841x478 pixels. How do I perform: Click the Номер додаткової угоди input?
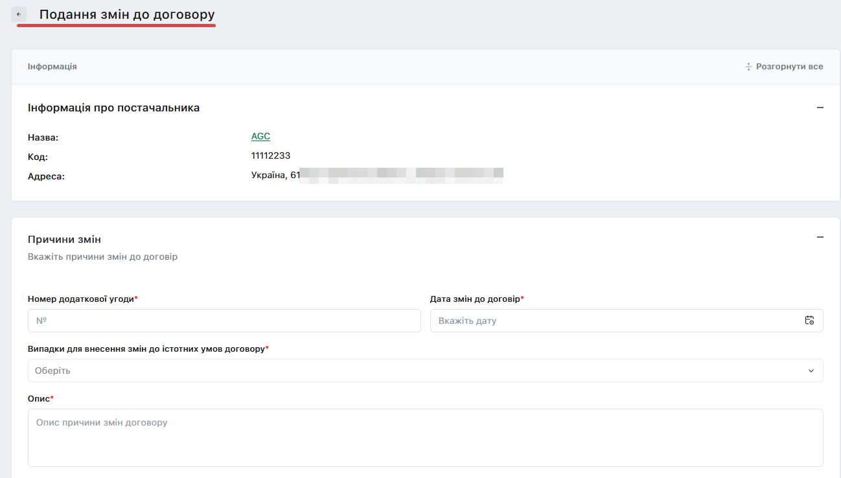224,321
